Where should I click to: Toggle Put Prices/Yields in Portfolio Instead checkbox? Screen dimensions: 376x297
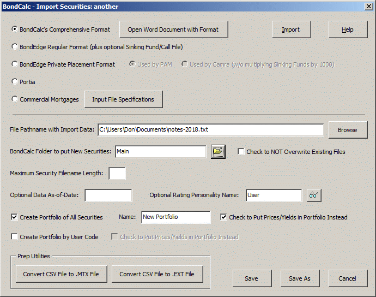tap(223, 217)
